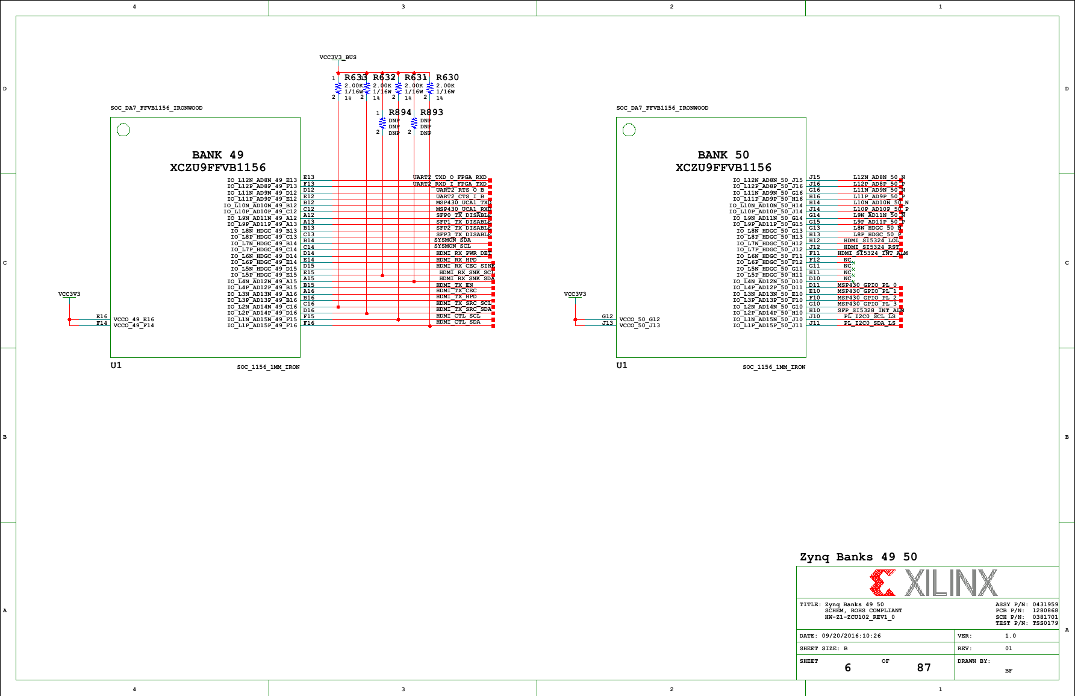
Task: Click the sheet number 6
Action: [x=848, y=668]
